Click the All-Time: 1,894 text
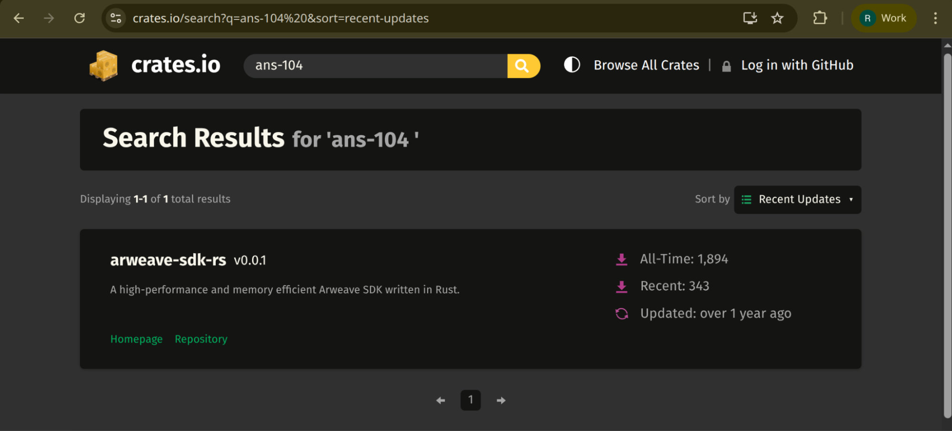The image size is (952, 431). (x=684, y=259)
